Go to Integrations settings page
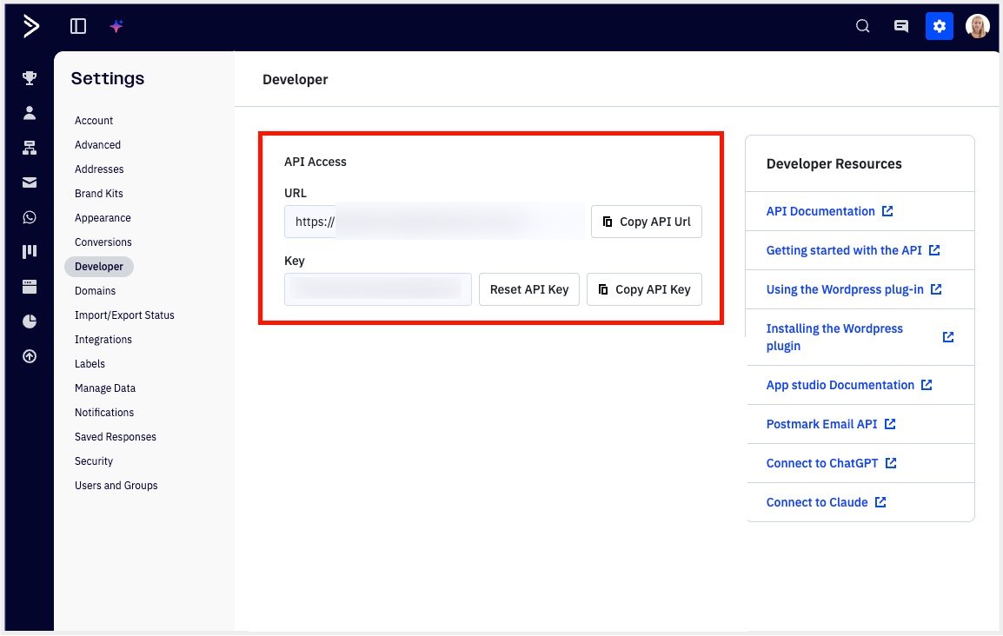Screen dimensions: 1003x636 pos(103,340)
